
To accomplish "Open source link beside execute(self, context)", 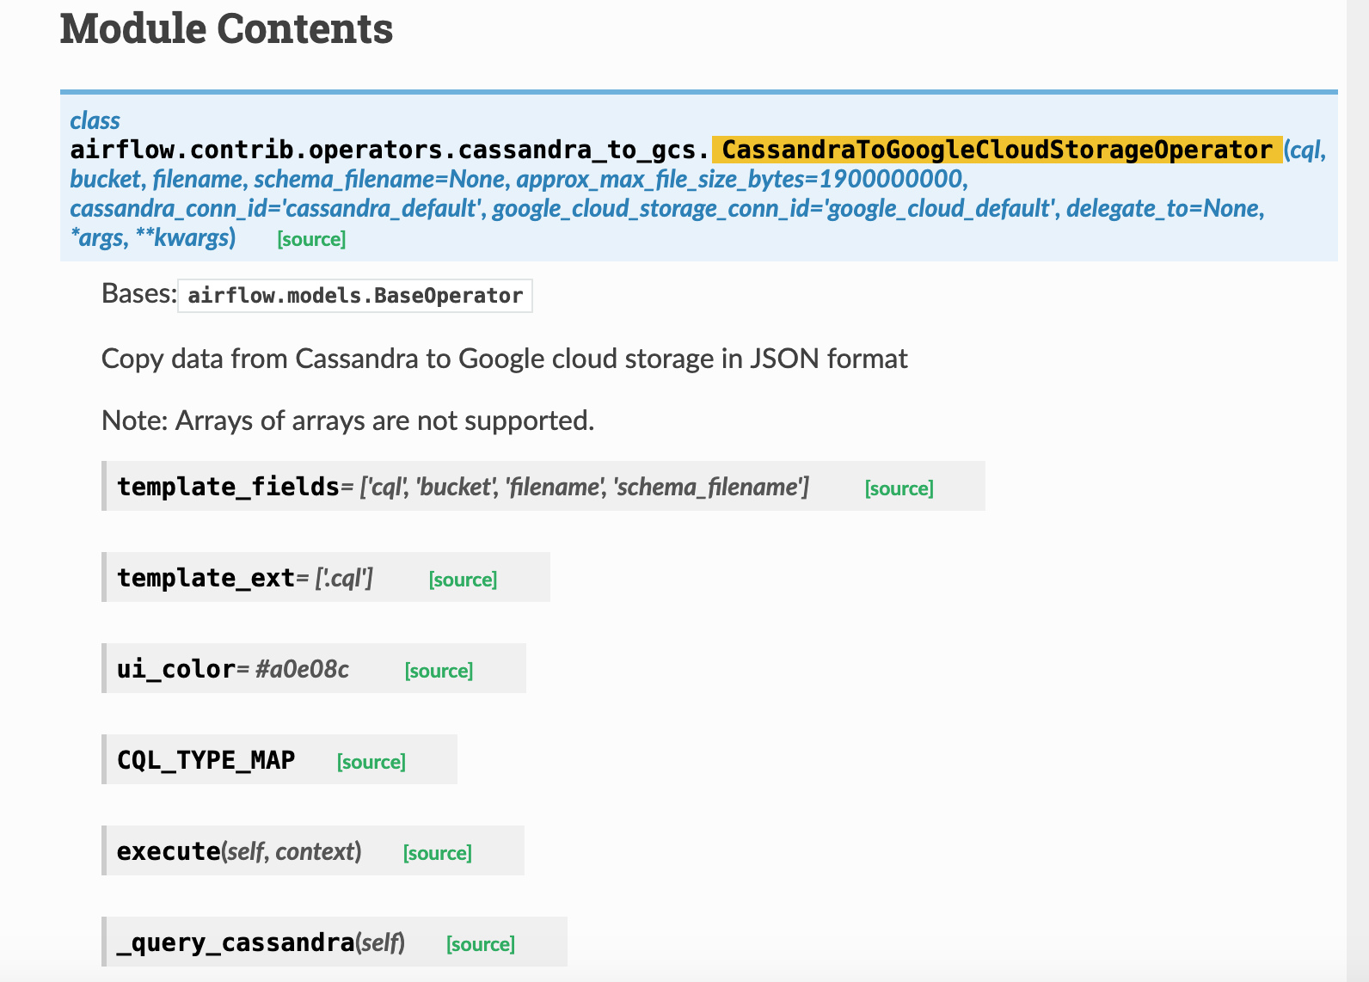I will click(437, 853).
